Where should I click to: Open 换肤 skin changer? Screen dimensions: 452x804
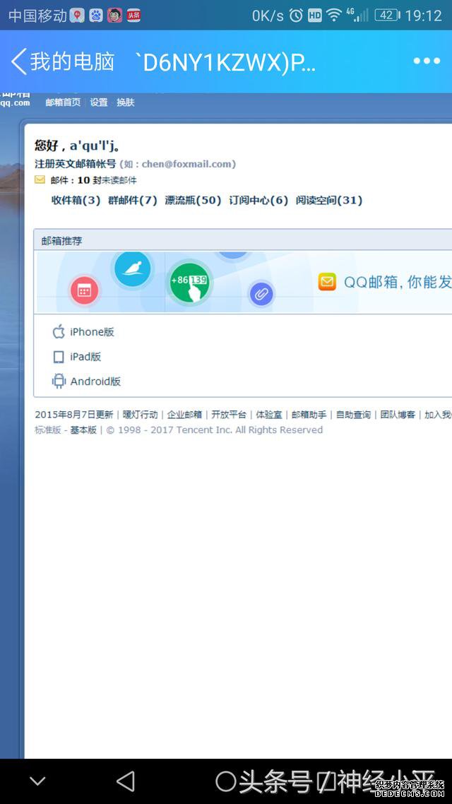[126, 102]
